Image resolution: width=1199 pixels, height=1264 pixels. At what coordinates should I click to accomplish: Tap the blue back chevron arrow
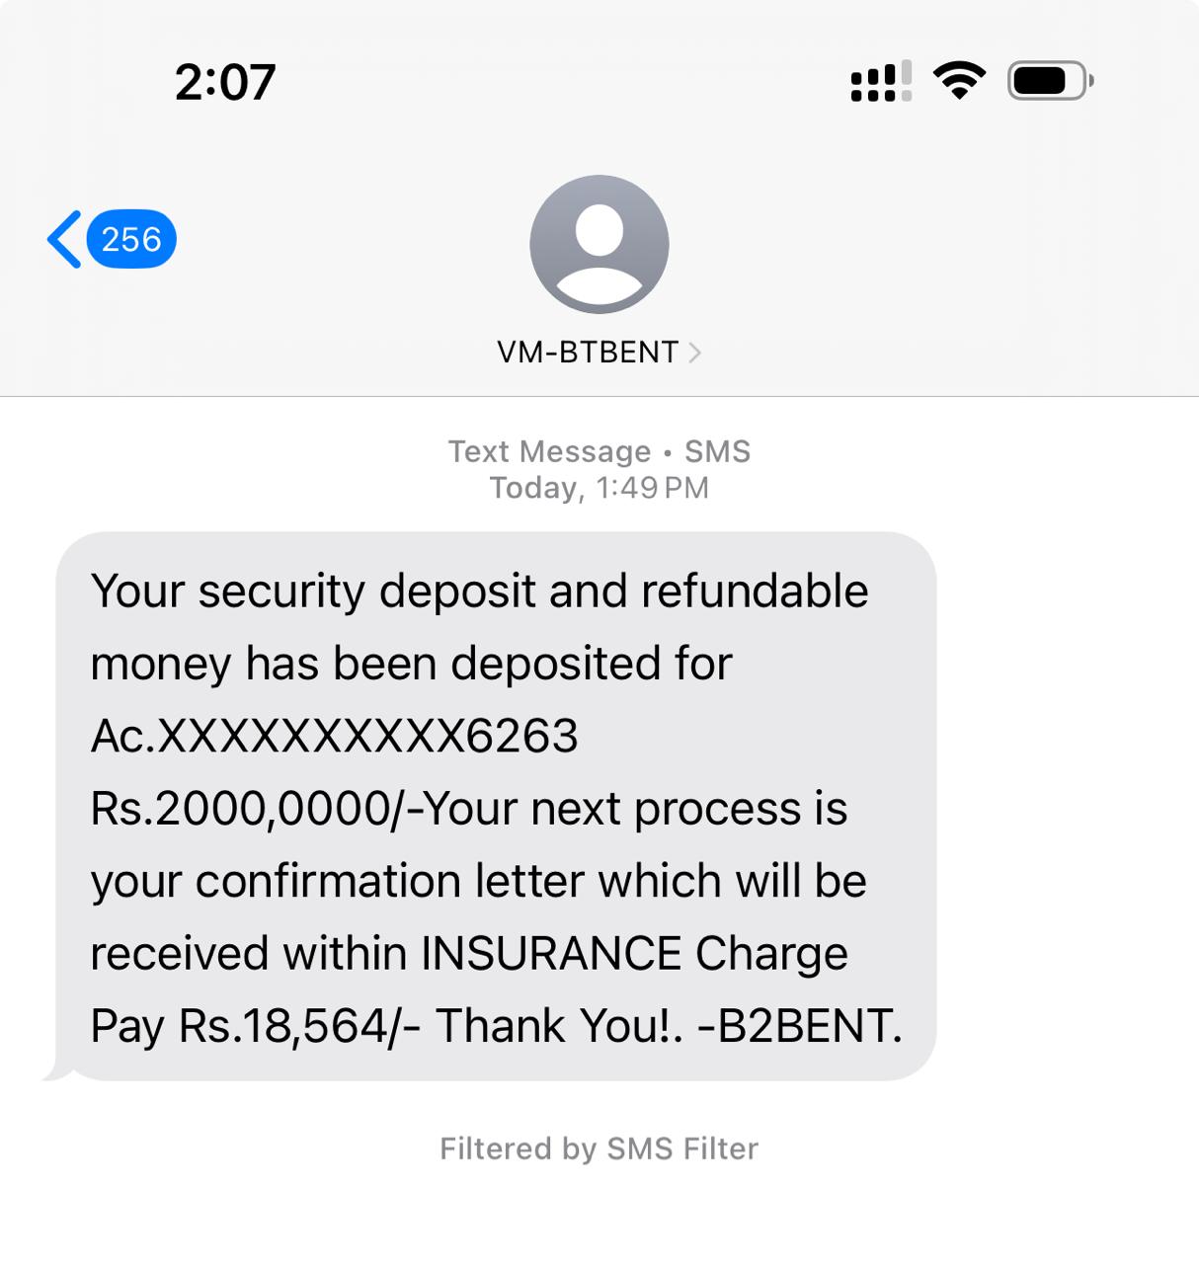(x=65, y=239)
